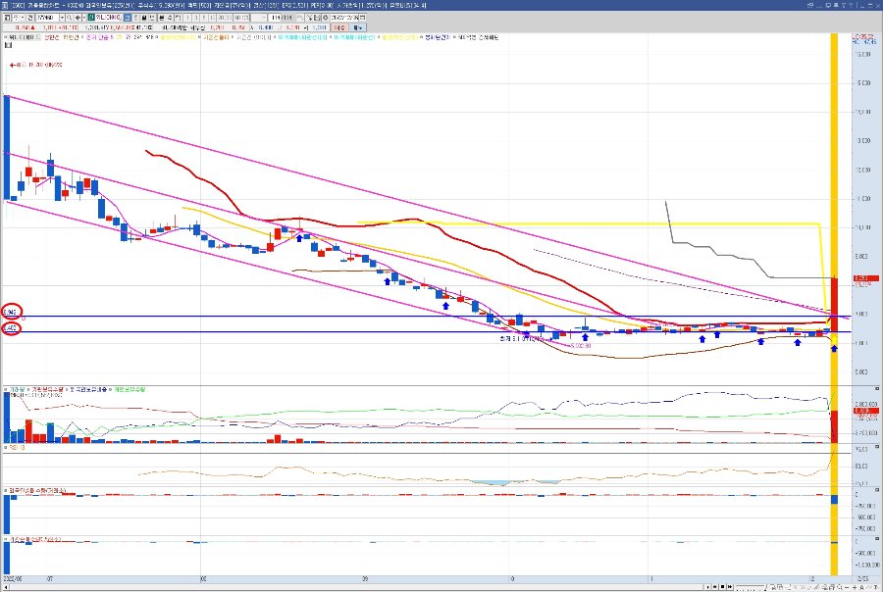Choose the 3 interval button
The width and height of the screenshot is (883, 592).
pos(195,18)
